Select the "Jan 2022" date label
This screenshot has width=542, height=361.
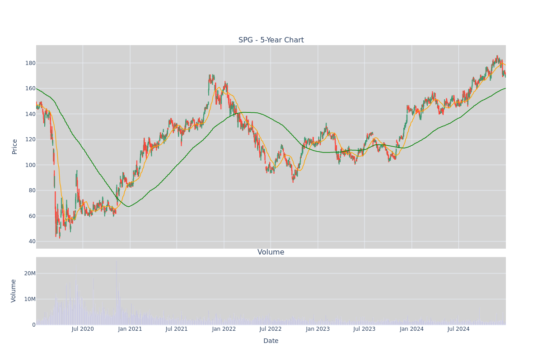tap(224, 329)
